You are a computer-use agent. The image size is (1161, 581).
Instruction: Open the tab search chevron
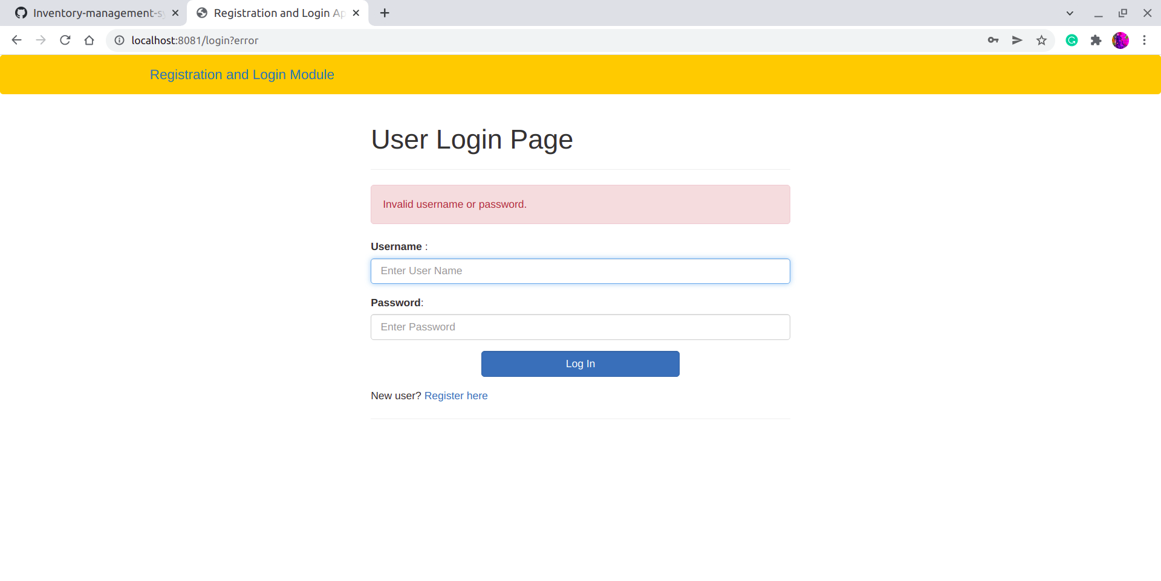pos(1070,13)
